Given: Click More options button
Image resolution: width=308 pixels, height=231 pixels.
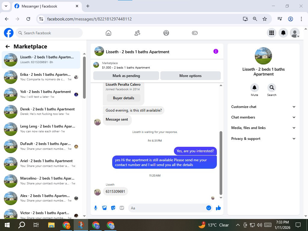Looking at the screenshot, I should pyautogui.click(x=190, y=75).
